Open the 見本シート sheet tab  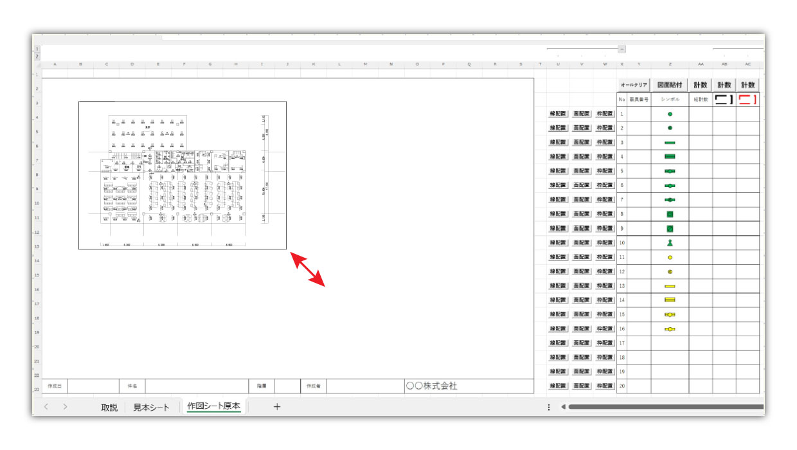(151, 407)
